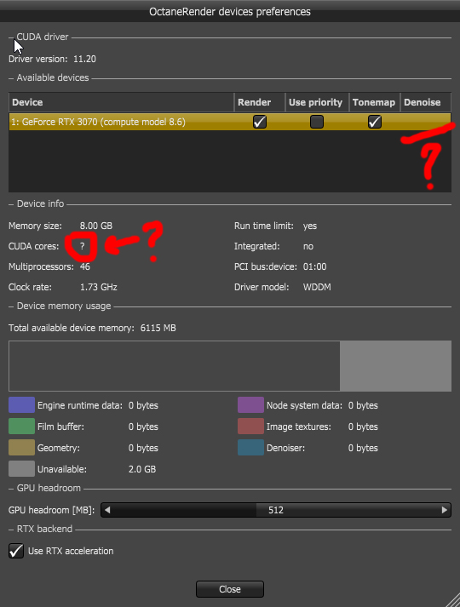Click the Denoise column header

(426, 102)
